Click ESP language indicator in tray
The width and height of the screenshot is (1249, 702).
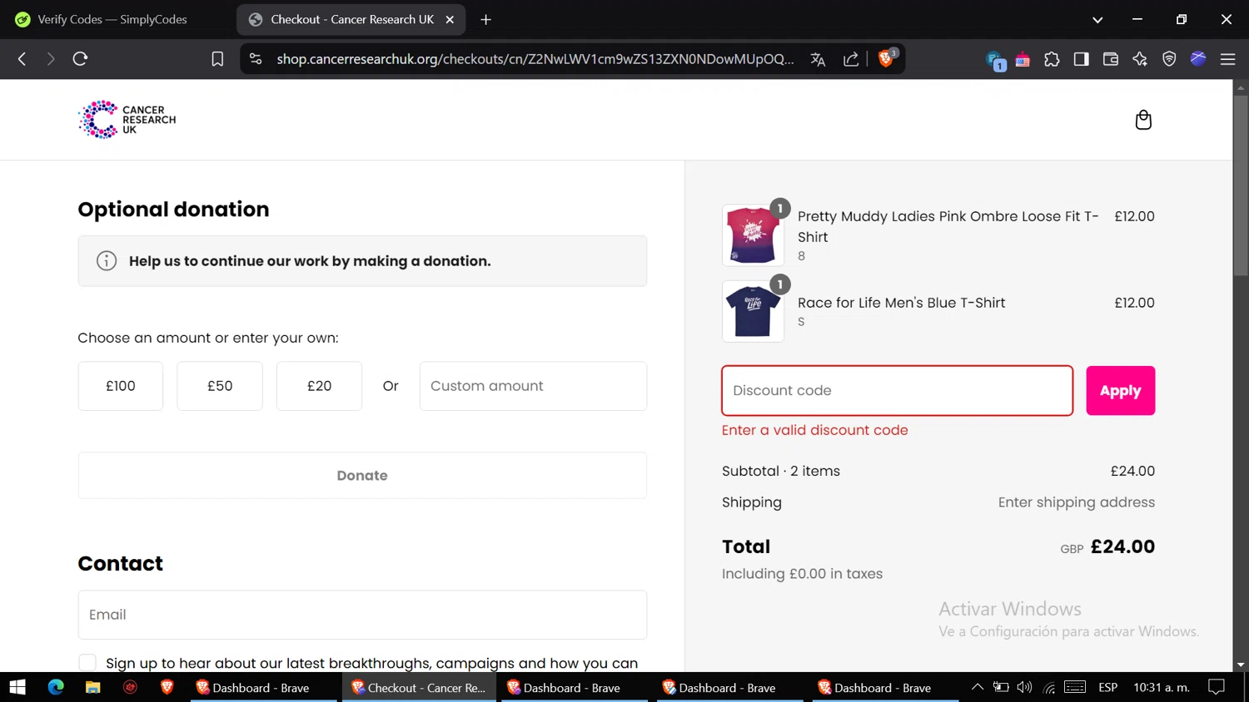pyautogui.click(x=1107, y=687)
